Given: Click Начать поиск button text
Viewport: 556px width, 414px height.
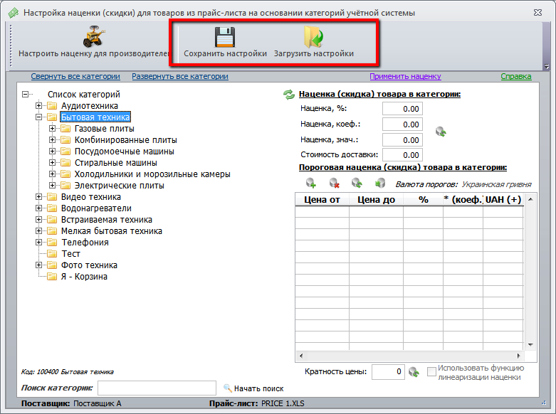Looking at the screenshot, I should pyautogui.click(x=259, y=388).
